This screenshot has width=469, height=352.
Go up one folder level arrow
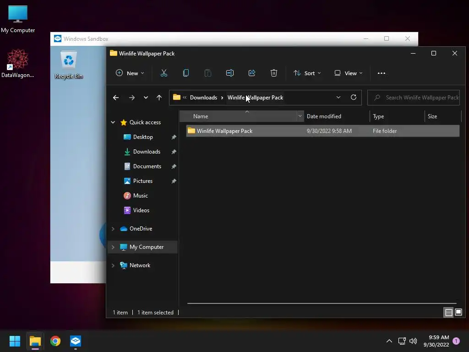pos(159,98)
